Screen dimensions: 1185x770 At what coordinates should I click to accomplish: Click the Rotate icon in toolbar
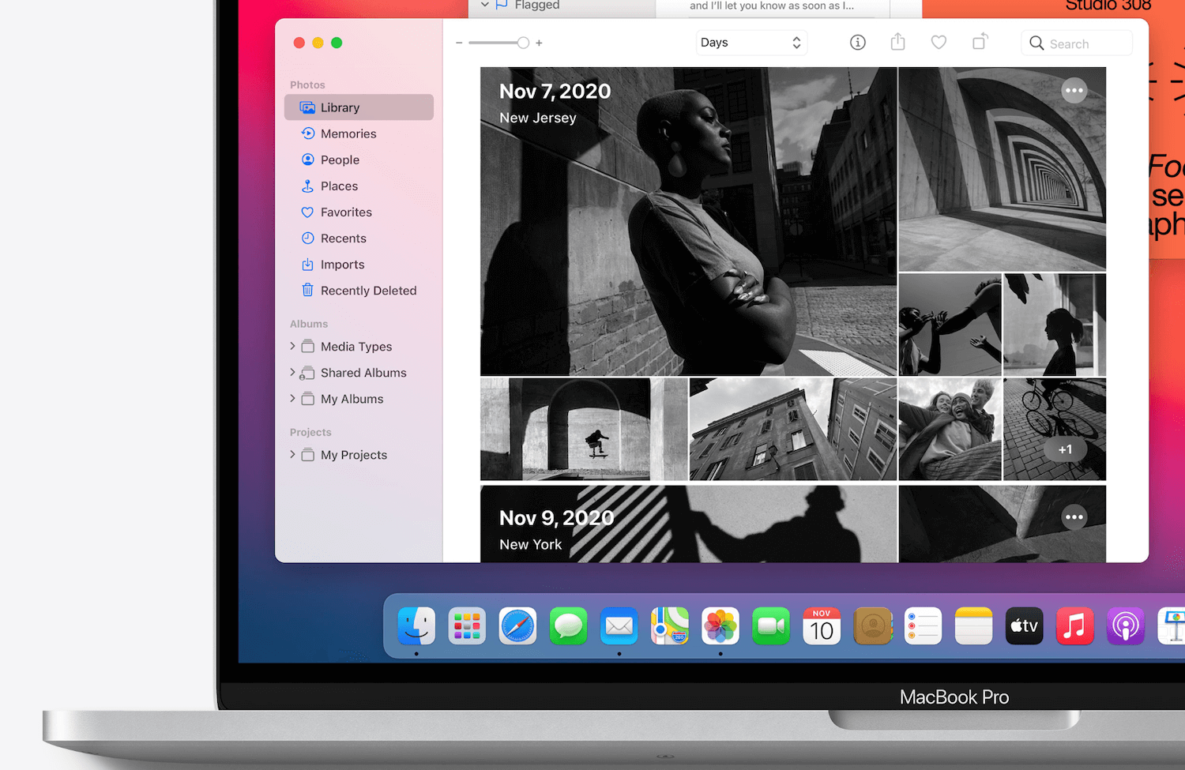pos(980,43)
